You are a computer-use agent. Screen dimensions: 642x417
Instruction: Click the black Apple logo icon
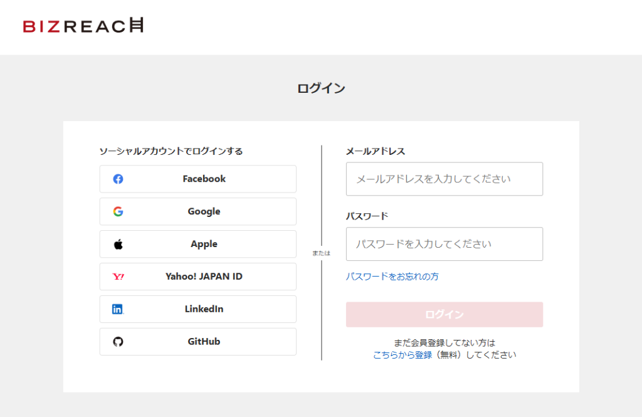[x=118, y=244]
